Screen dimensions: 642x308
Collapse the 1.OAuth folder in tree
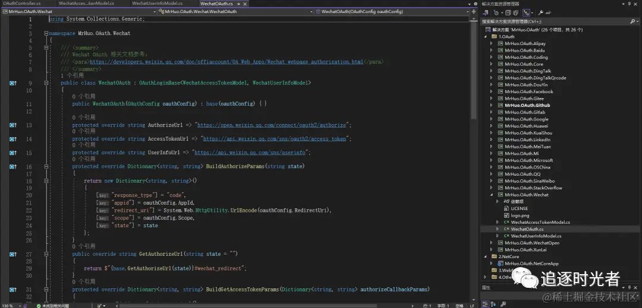pyautogui.click(x=486, y=36)
